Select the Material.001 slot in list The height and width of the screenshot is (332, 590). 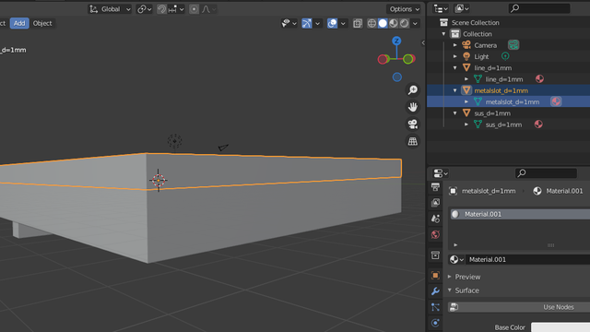pos(520,214)
